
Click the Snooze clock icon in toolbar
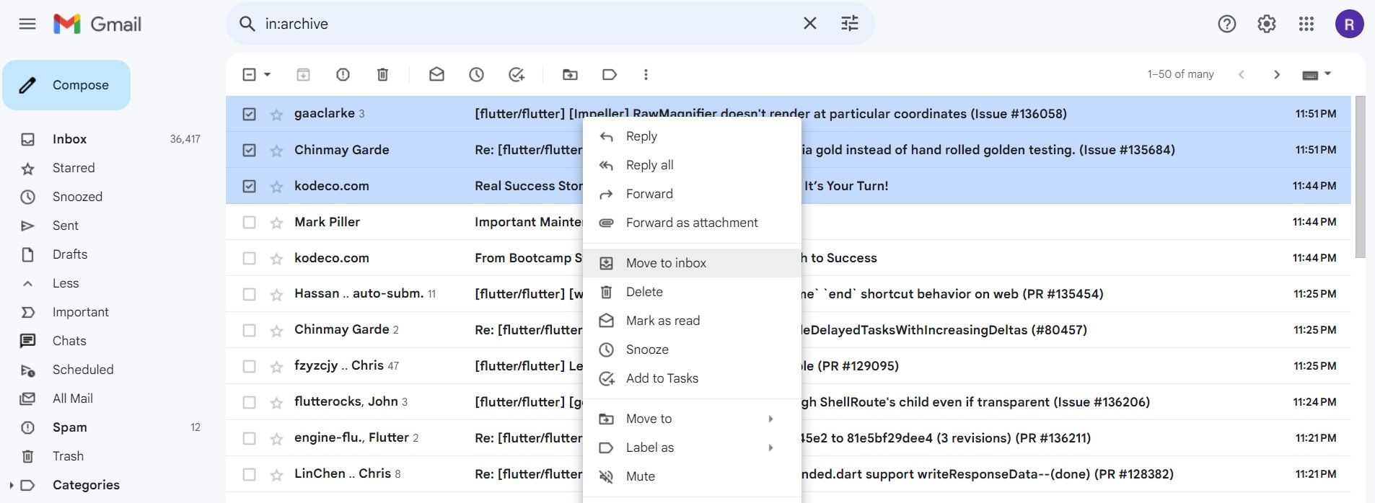(476, 74)
